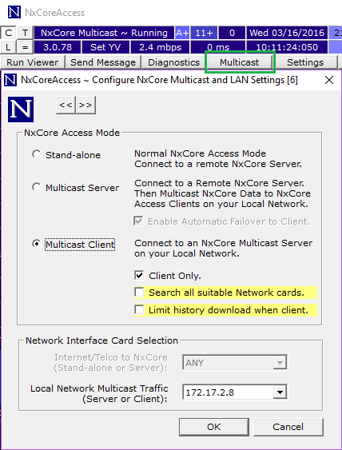The height and width of the screenshot is (450, 342).
Task: Click the equals sign button
Action: 25,47
